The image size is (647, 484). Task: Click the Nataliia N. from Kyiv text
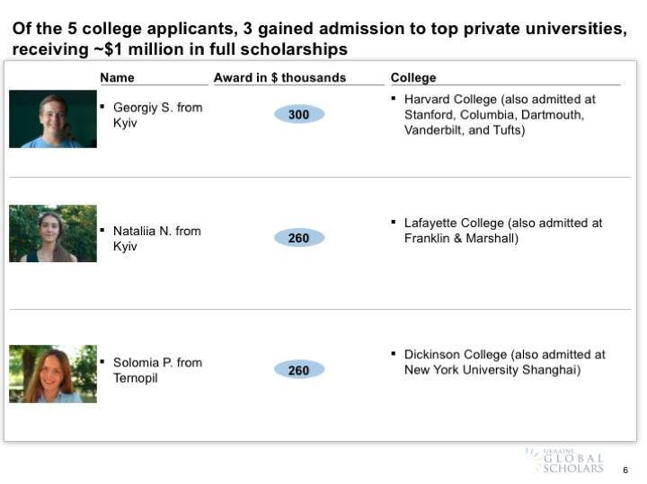156,238
